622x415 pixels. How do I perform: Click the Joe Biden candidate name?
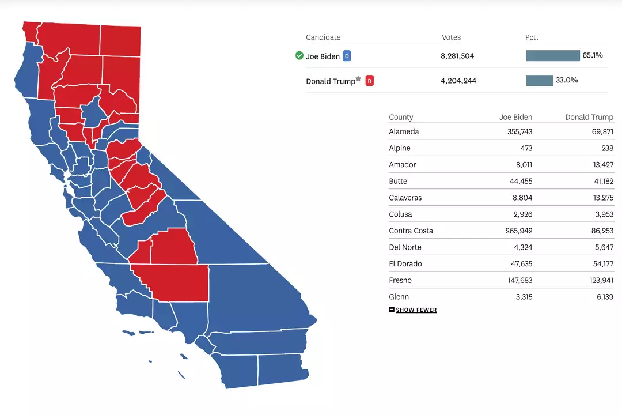(323, 56)
